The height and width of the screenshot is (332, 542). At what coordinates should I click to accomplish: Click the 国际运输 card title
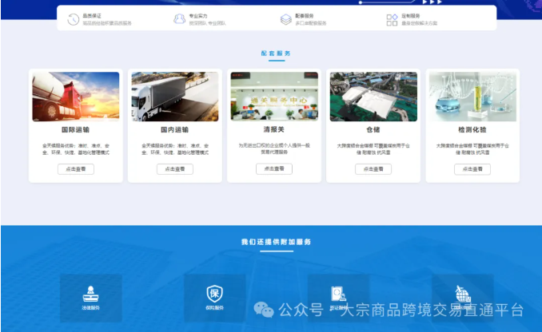point(76,129)
